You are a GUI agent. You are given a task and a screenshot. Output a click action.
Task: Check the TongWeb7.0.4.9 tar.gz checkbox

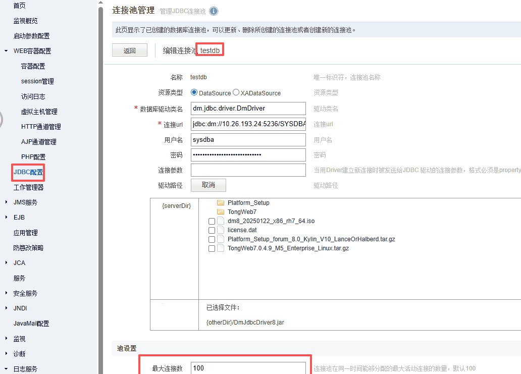tap(212, 249)
